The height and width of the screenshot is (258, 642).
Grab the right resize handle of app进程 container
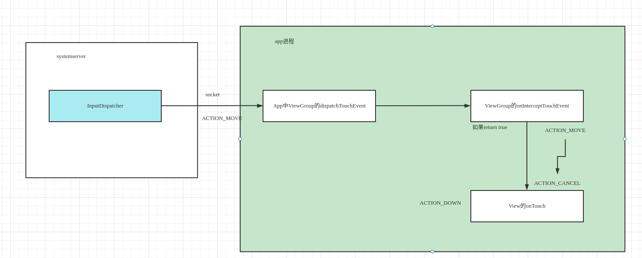625,139
